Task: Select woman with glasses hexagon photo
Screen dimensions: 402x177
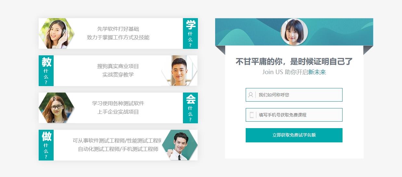Action: (x=57, y=108)
